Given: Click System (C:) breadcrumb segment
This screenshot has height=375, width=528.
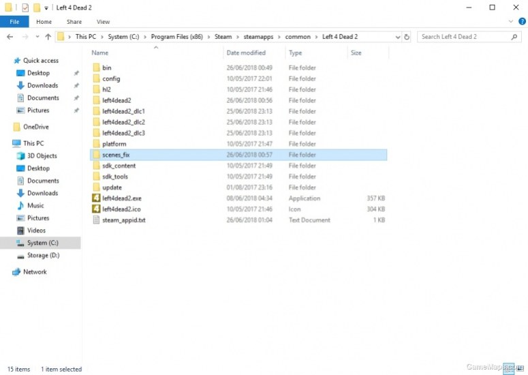Looking at the screenshot, I should tap(123, 37).
